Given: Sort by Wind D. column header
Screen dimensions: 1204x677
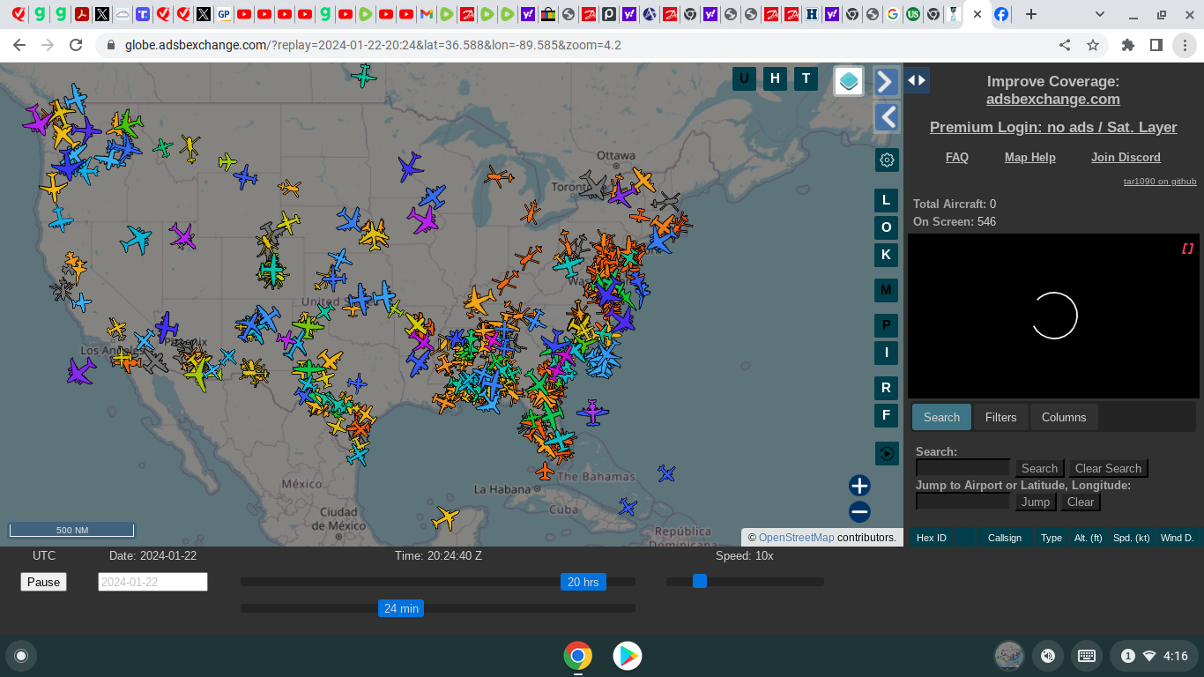Looking at the screenshot, I should point(1177,538).
